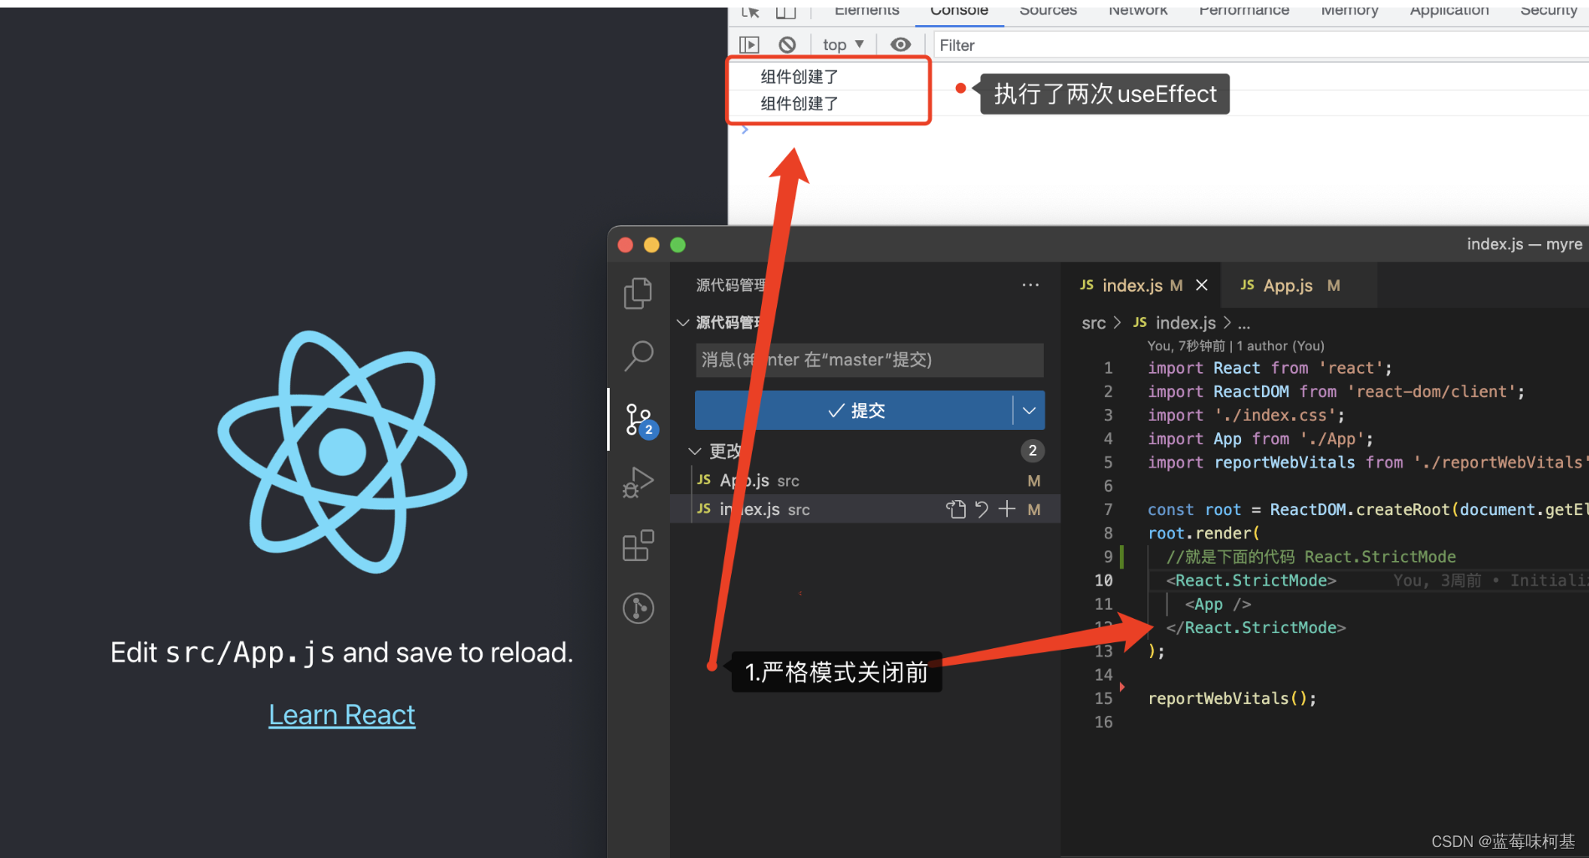This screenshot has width=1589, height=858.
Task: Click the breadcrumb ellipsis segment
Action: pos(1244,324)
